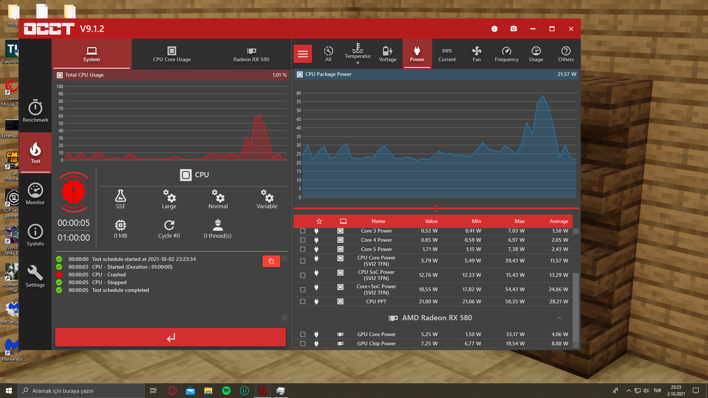Collapse graph using red divider arrows
This screenshot has height=398, width=708.
pos(436,208)
